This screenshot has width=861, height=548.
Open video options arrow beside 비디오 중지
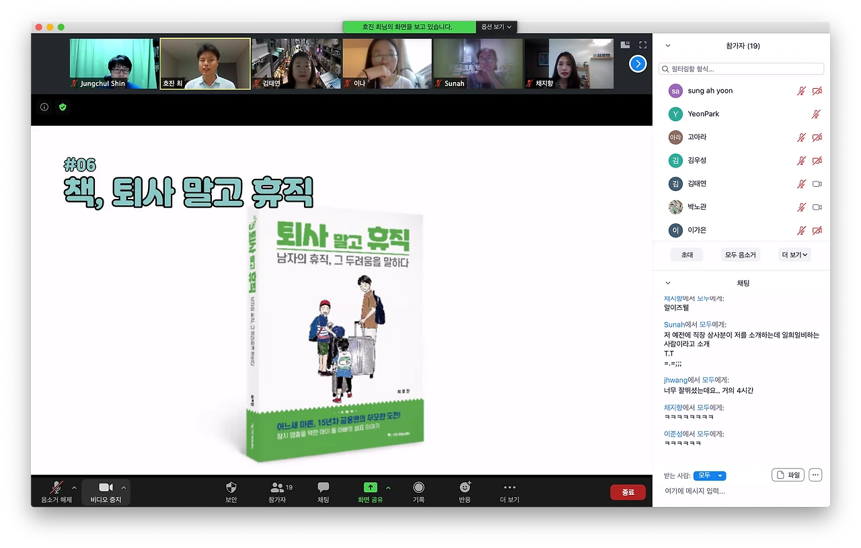[124, 487]
